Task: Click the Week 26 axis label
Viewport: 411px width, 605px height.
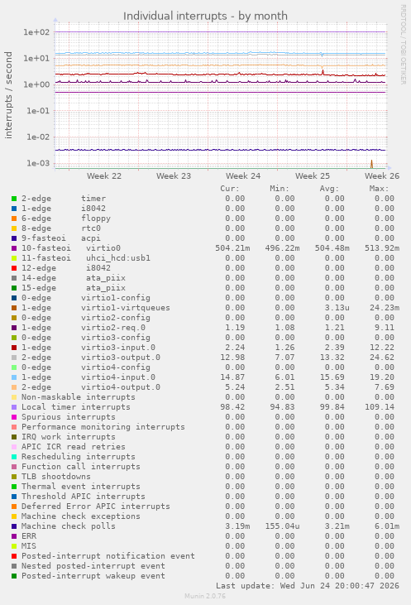Action: pyautogui.click(x=382, y=176)
